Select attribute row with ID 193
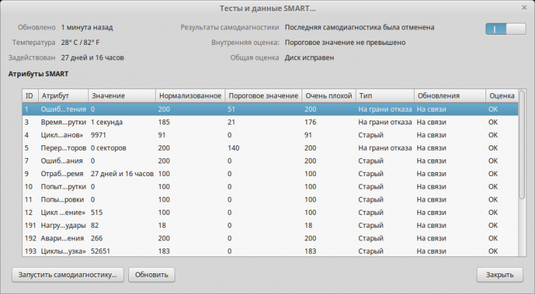The height and width of the screenshot is (294, 535). pyautogui.click(x=267, y=250)
